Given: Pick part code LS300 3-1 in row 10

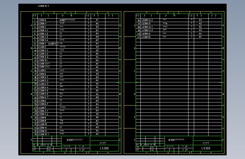Looking at the screenshot, I should [x=43, y=50].
